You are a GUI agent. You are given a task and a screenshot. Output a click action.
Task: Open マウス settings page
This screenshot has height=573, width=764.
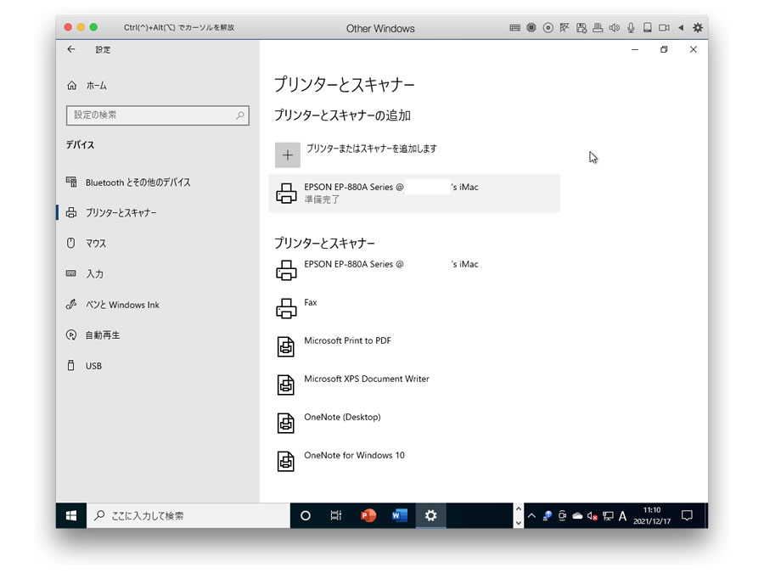[157, 243]
